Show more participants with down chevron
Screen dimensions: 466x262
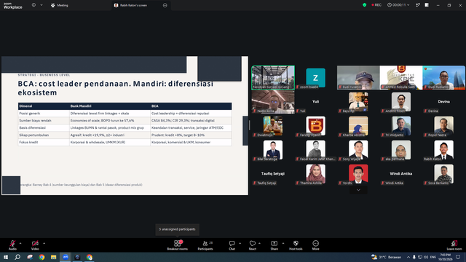358,190
